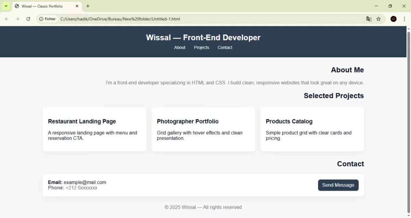This screenshot has width=411, height=218.
Task: Click the profile avatar icon
Action: coord(394,19)
